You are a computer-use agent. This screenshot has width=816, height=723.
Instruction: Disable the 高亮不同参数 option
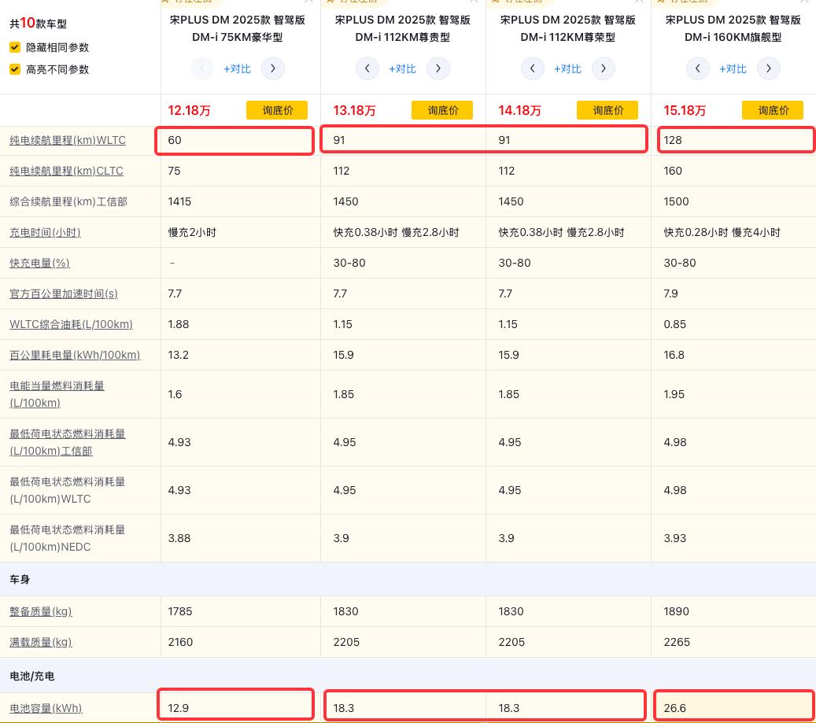click(x=14, y=69)
